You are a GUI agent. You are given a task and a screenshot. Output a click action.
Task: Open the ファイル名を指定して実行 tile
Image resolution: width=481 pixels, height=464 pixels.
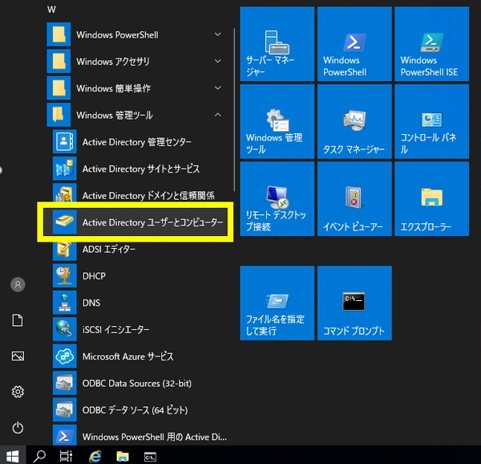(x=277, y=303)
